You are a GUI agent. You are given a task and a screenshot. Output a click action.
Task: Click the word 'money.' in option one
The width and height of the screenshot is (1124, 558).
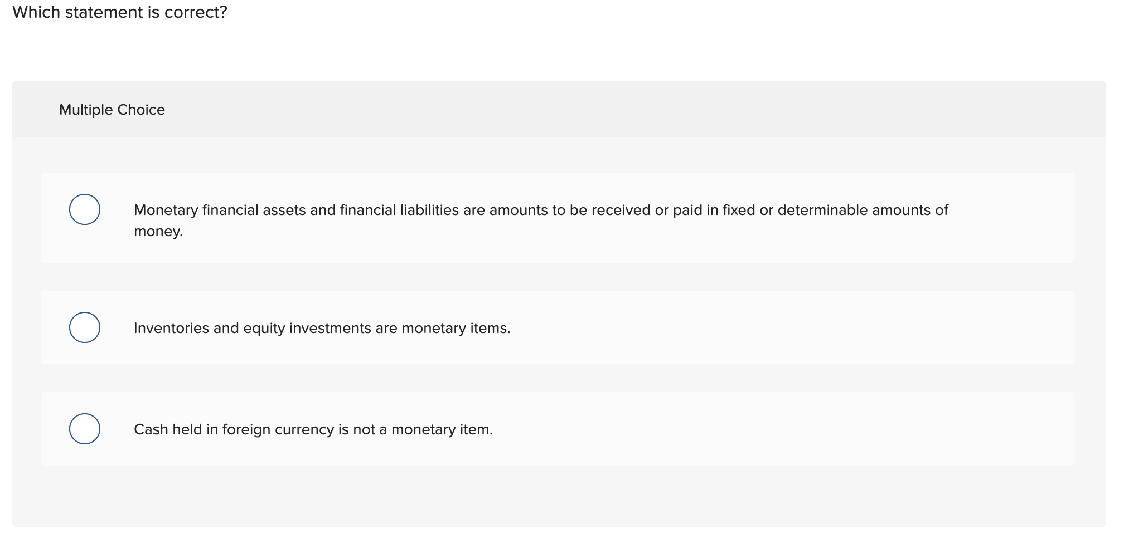158,231
